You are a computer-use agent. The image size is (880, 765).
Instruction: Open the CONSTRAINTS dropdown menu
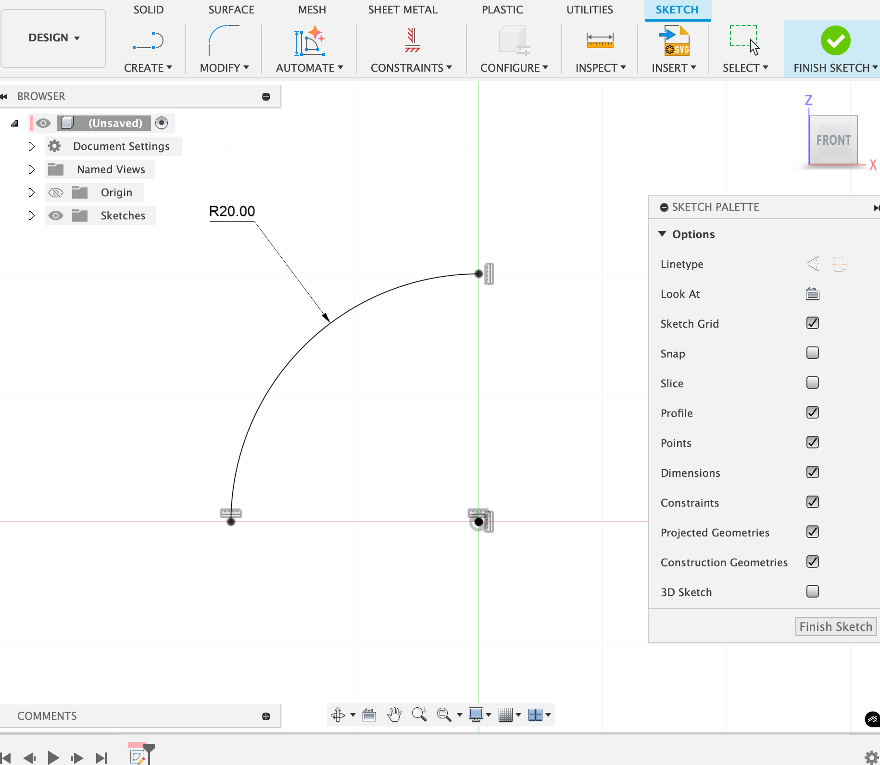[411, 68]
